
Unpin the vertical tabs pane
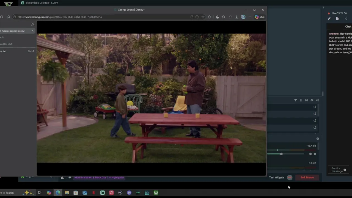coord(33,24)
